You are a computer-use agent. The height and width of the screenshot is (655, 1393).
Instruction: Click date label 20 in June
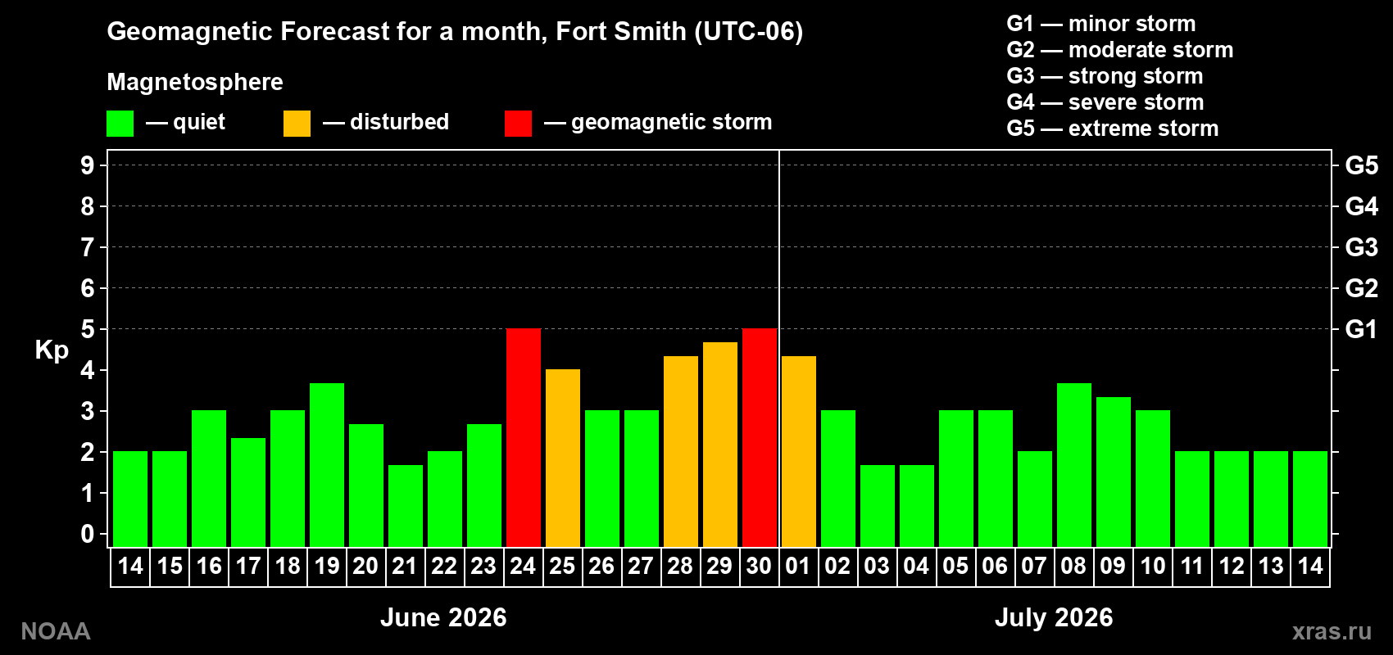(x=365, y=566)
